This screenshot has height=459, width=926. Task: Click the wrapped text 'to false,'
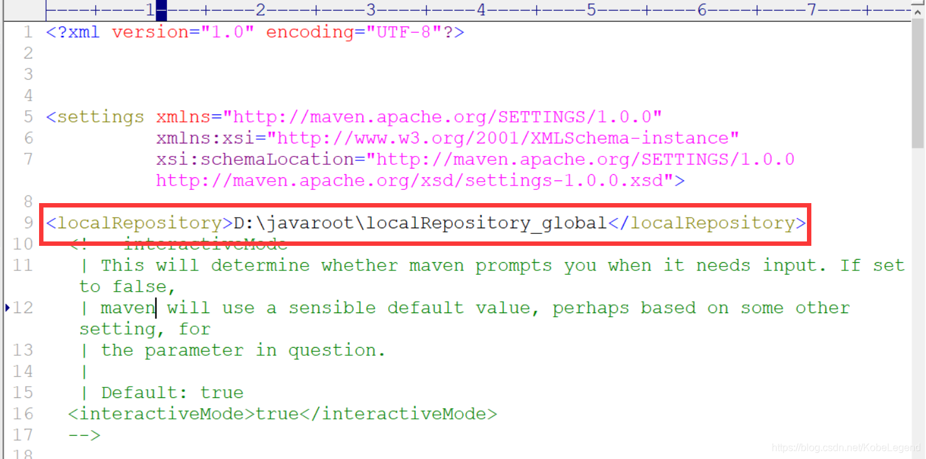tap(127, 287)
